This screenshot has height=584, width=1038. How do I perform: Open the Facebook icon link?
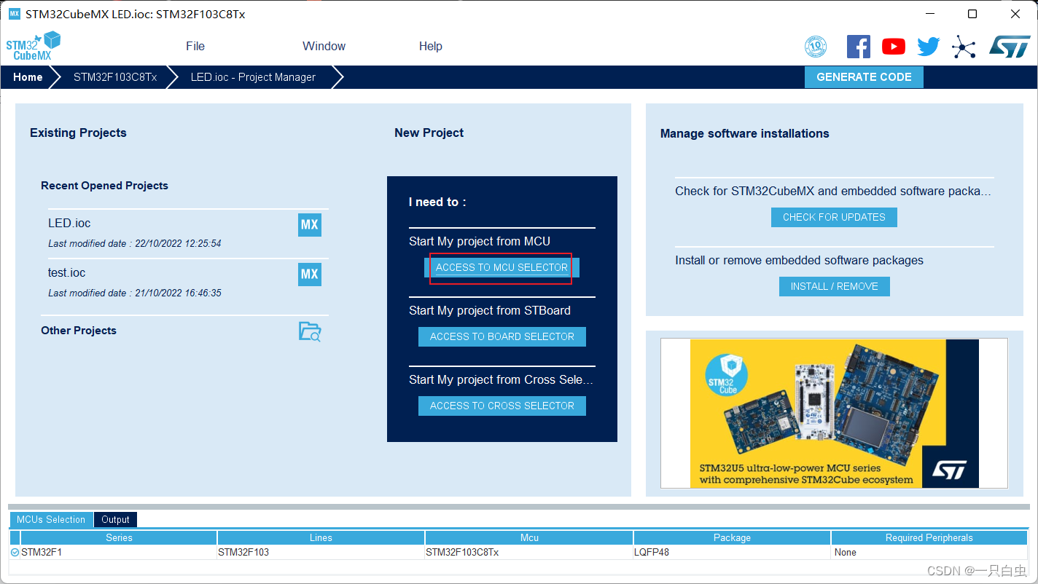tap(858, 47)
